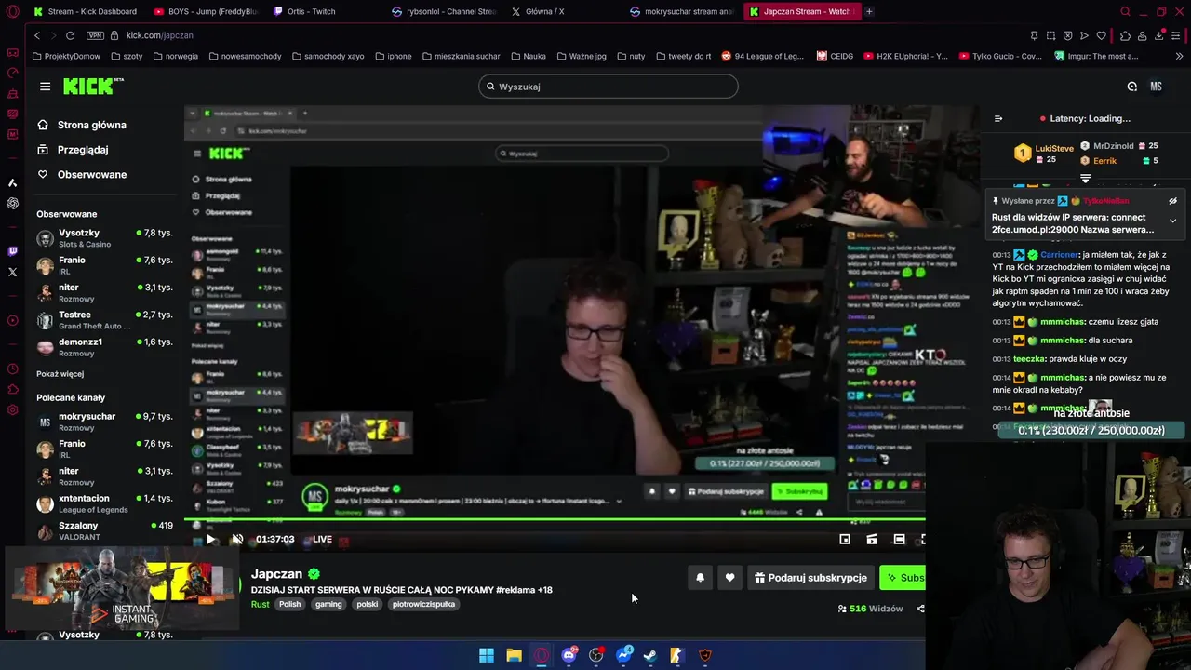Open recommended channel mokrysuchar

[x=104, y=422]
